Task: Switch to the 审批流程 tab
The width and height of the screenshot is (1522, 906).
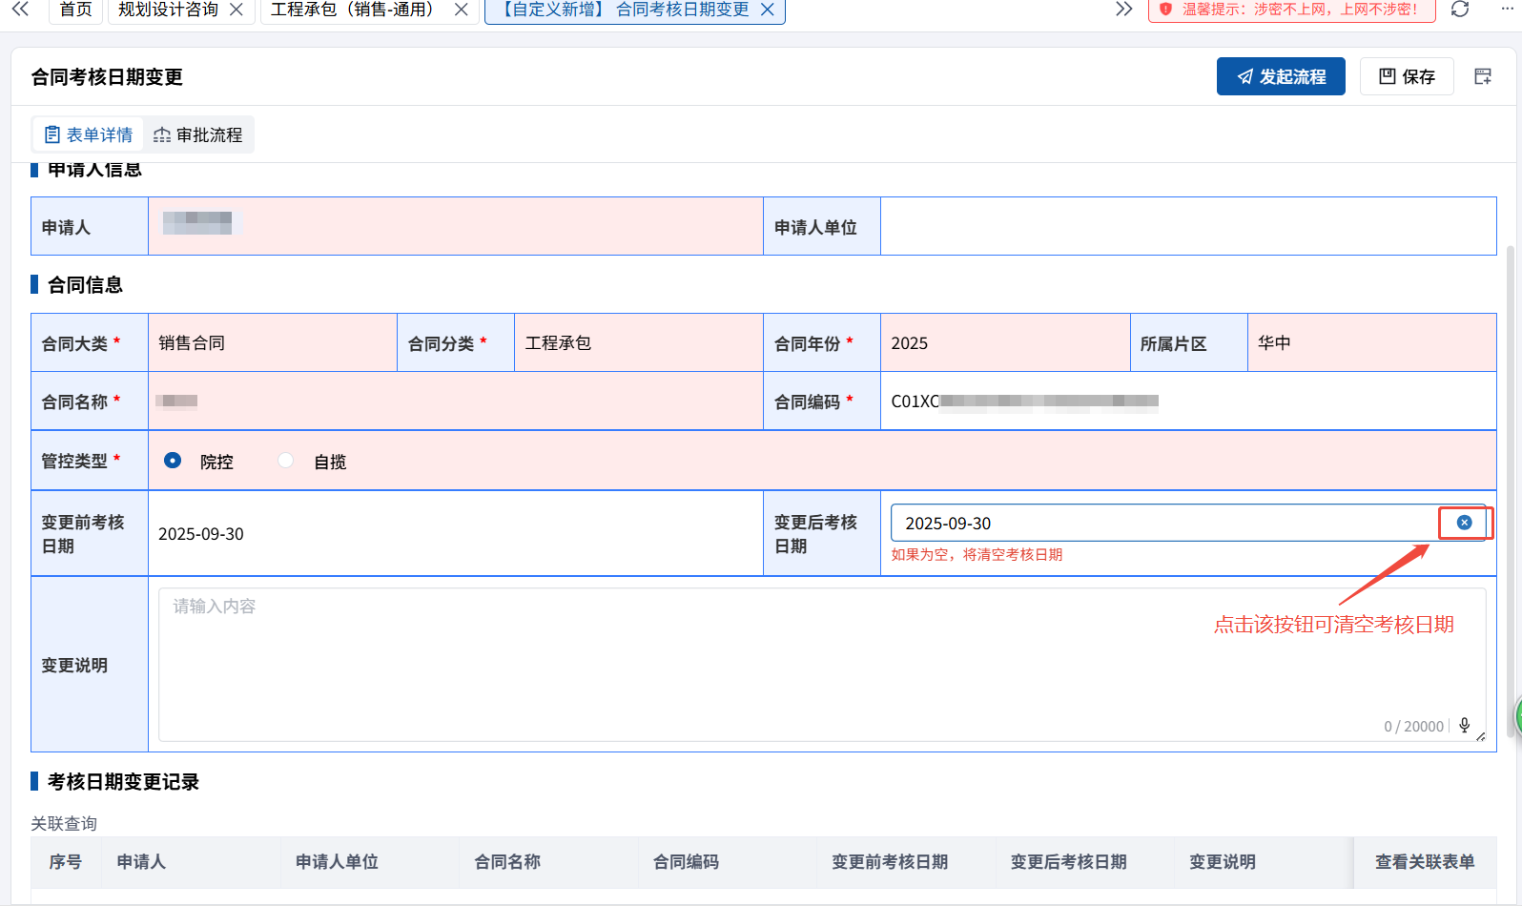Action: (x=198, y=134)
